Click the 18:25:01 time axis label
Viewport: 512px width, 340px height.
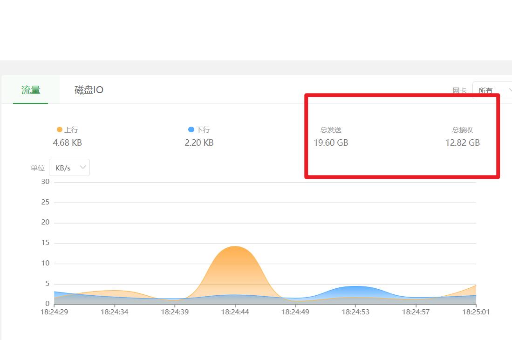pos(476,312)
